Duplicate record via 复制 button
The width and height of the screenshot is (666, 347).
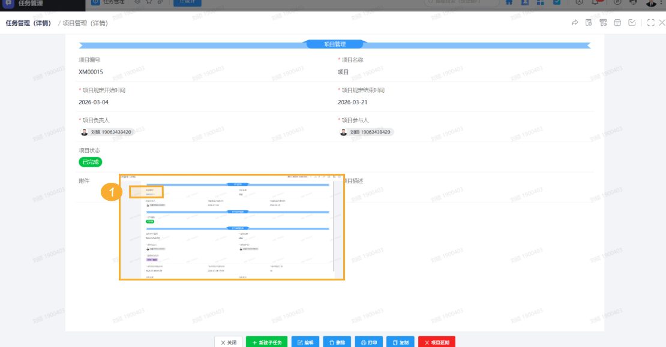(x=400, y=342)
